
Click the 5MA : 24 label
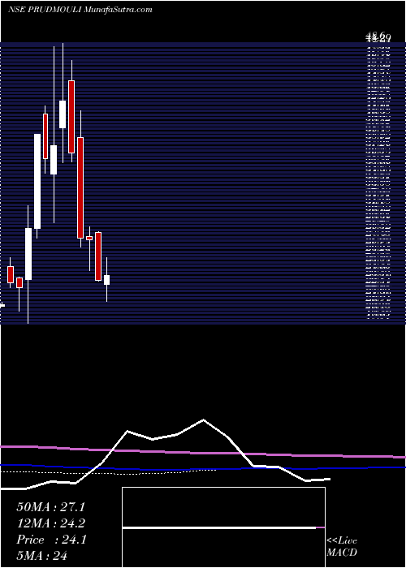coord(42,556)
